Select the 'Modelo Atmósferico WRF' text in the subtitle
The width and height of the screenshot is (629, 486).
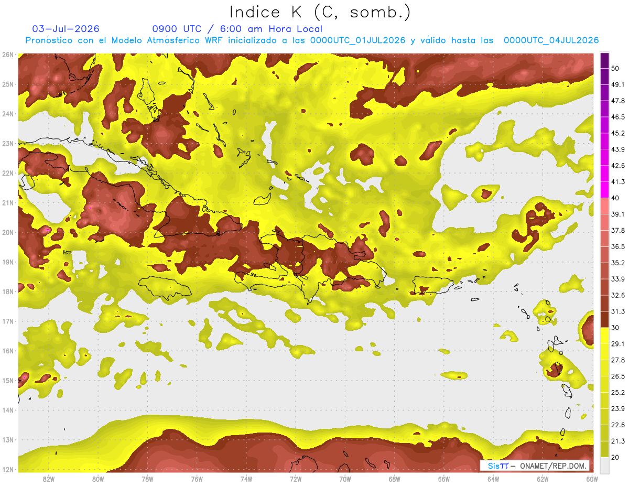coord(167,40)
